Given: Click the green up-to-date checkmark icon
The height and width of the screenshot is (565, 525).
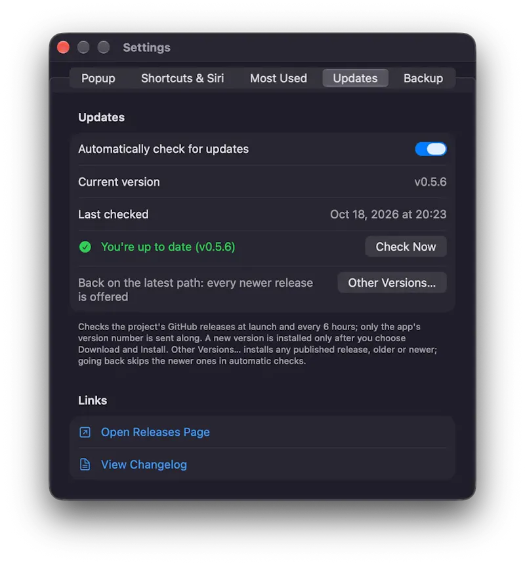Looking at the screenshot, I should (85, 247).
